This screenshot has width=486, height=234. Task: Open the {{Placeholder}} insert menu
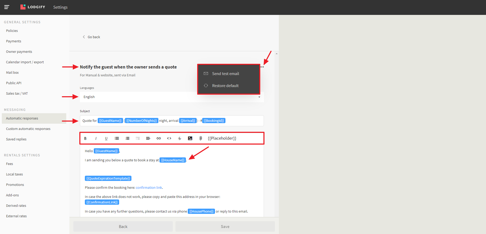222,138
